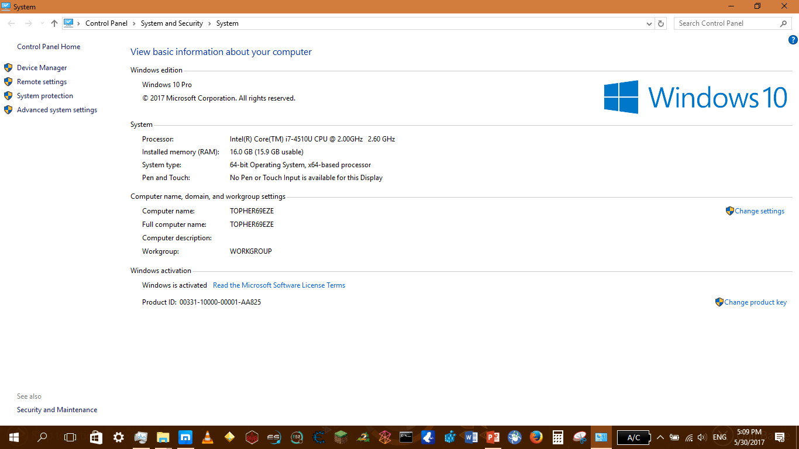
Task: Click the volume speaker icon
Action: [702, 437]
